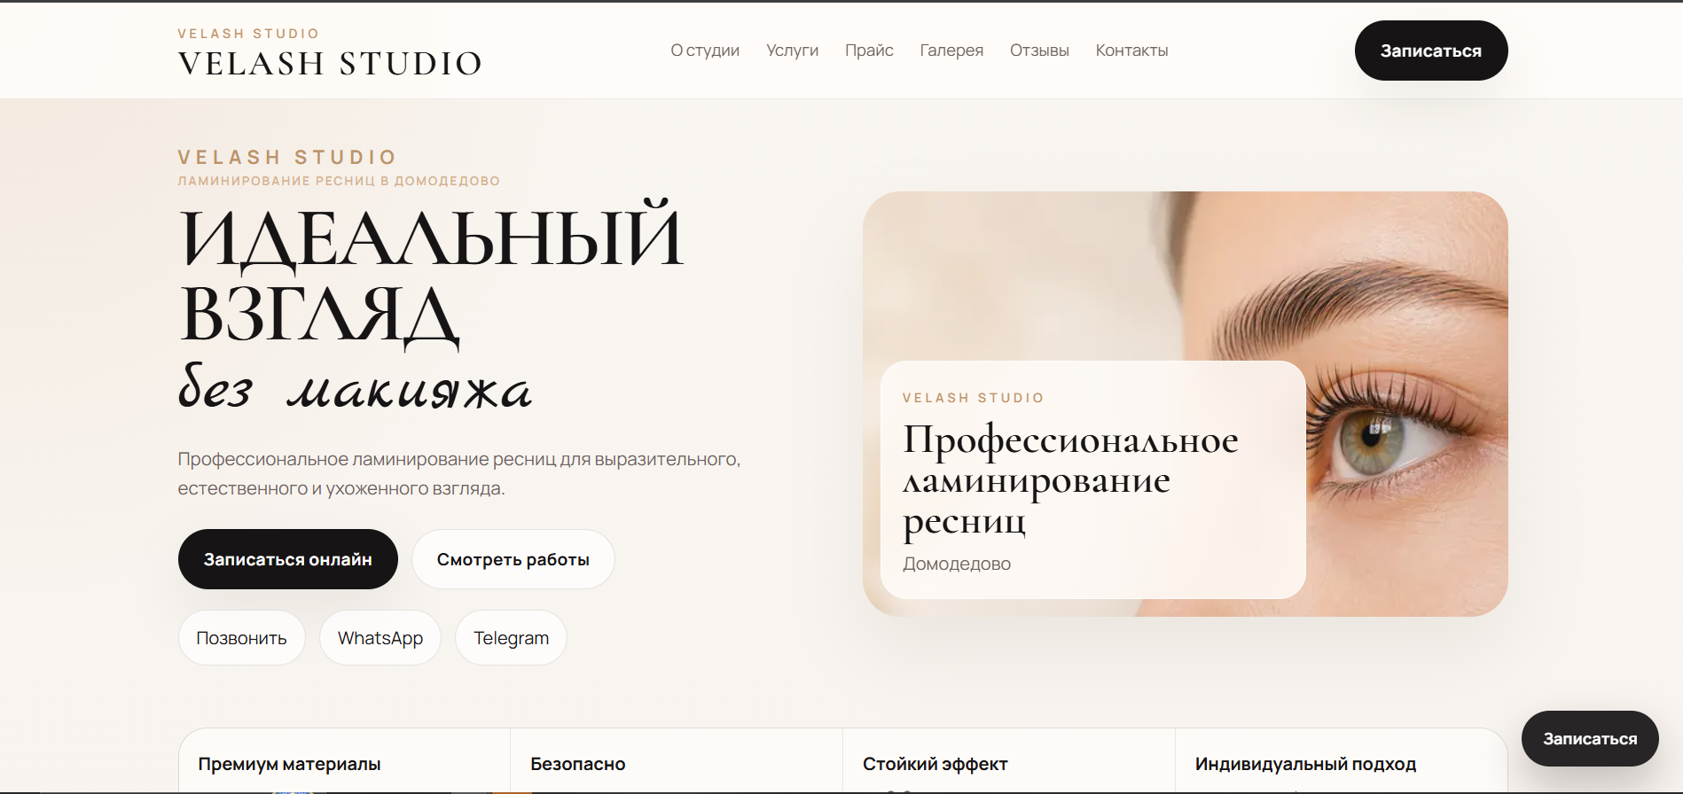Open the Услуги navigation link

click(792, 51)
